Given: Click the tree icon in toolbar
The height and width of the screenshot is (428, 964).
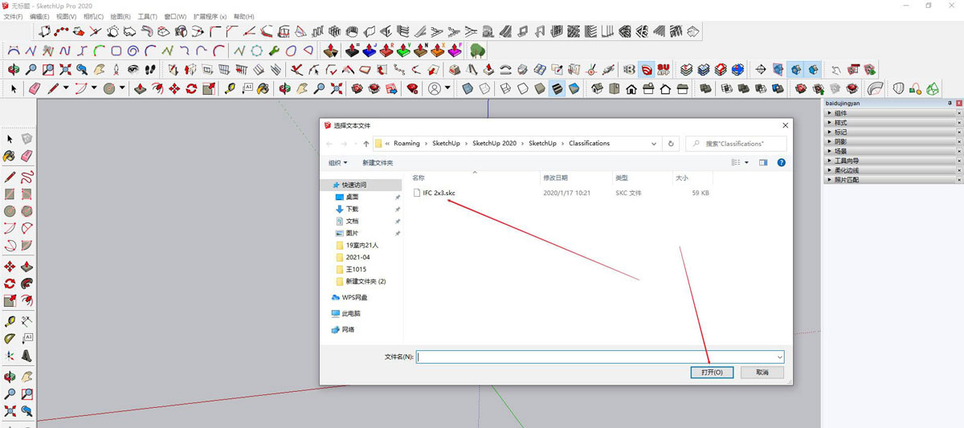Looking at the screenshot, I should (477, 51).
